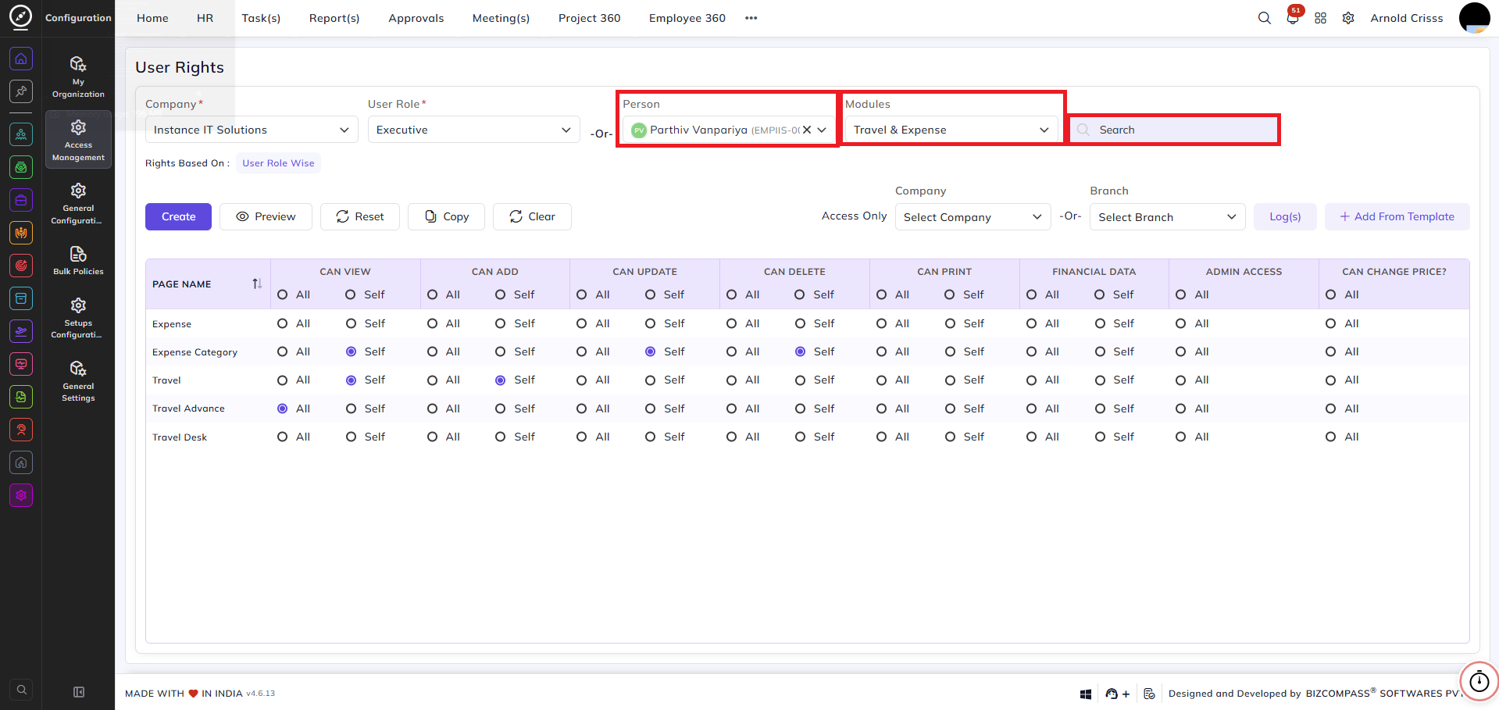
Task: Select Can View All for Expense row
Action: click(283, 323)
